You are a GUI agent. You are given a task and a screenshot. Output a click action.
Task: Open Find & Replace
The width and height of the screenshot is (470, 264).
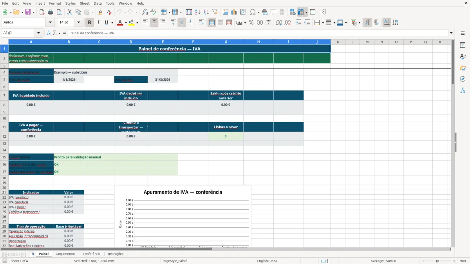145,12
